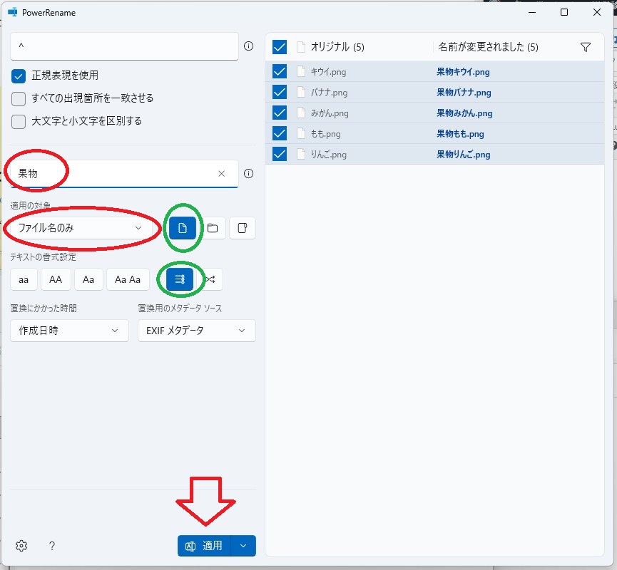The image size is (617, 570).
Task: Open the EXIF メタデータ dropdown
Action: click(196, 331)
